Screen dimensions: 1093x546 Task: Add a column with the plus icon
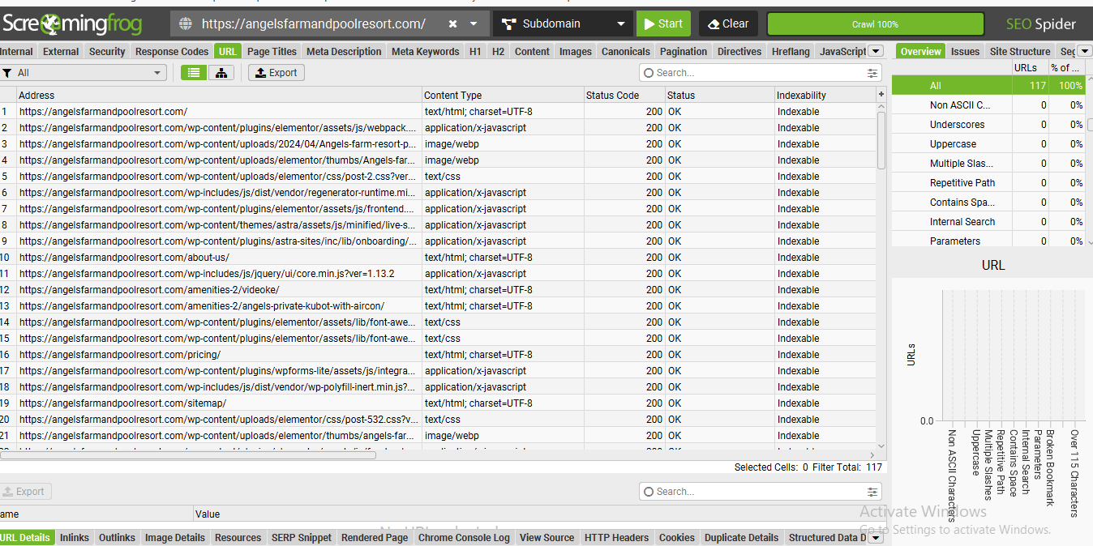click(881, 95)
